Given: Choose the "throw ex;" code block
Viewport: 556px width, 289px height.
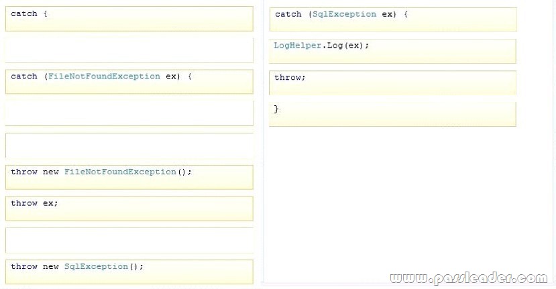Looking at the screenshot, I should 129,209.
